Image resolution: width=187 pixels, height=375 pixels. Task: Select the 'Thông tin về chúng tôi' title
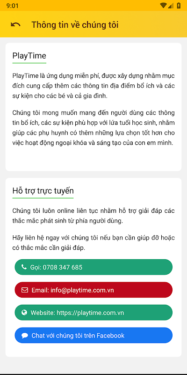[75, 25]
